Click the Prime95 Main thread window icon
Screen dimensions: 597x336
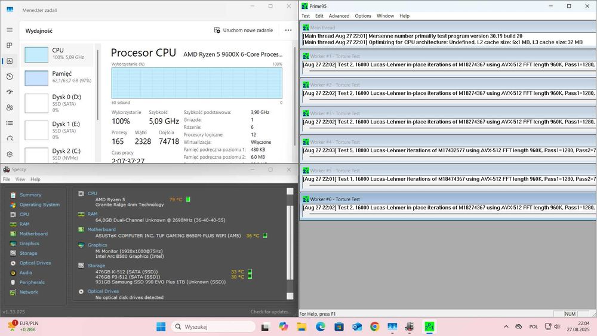click(306, 27)
